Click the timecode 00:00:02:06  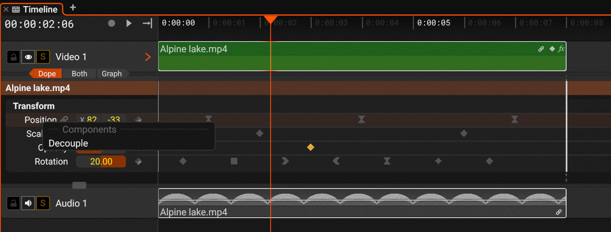(39, 24)
